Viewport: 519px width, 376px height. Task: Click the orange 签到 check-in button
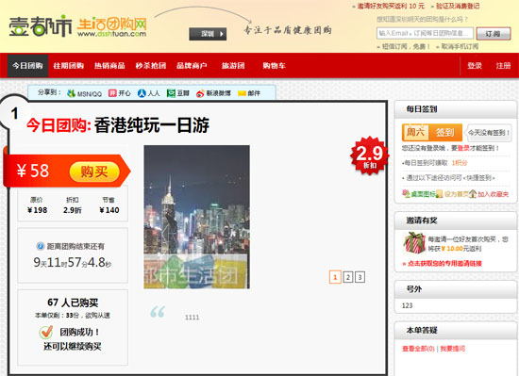[x=444, y=133]
